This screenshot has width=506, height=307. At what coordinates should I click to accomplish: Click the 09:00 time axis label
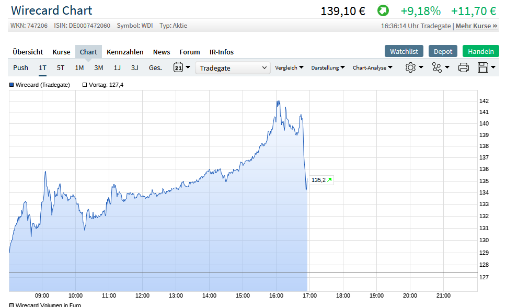point(42,295)
